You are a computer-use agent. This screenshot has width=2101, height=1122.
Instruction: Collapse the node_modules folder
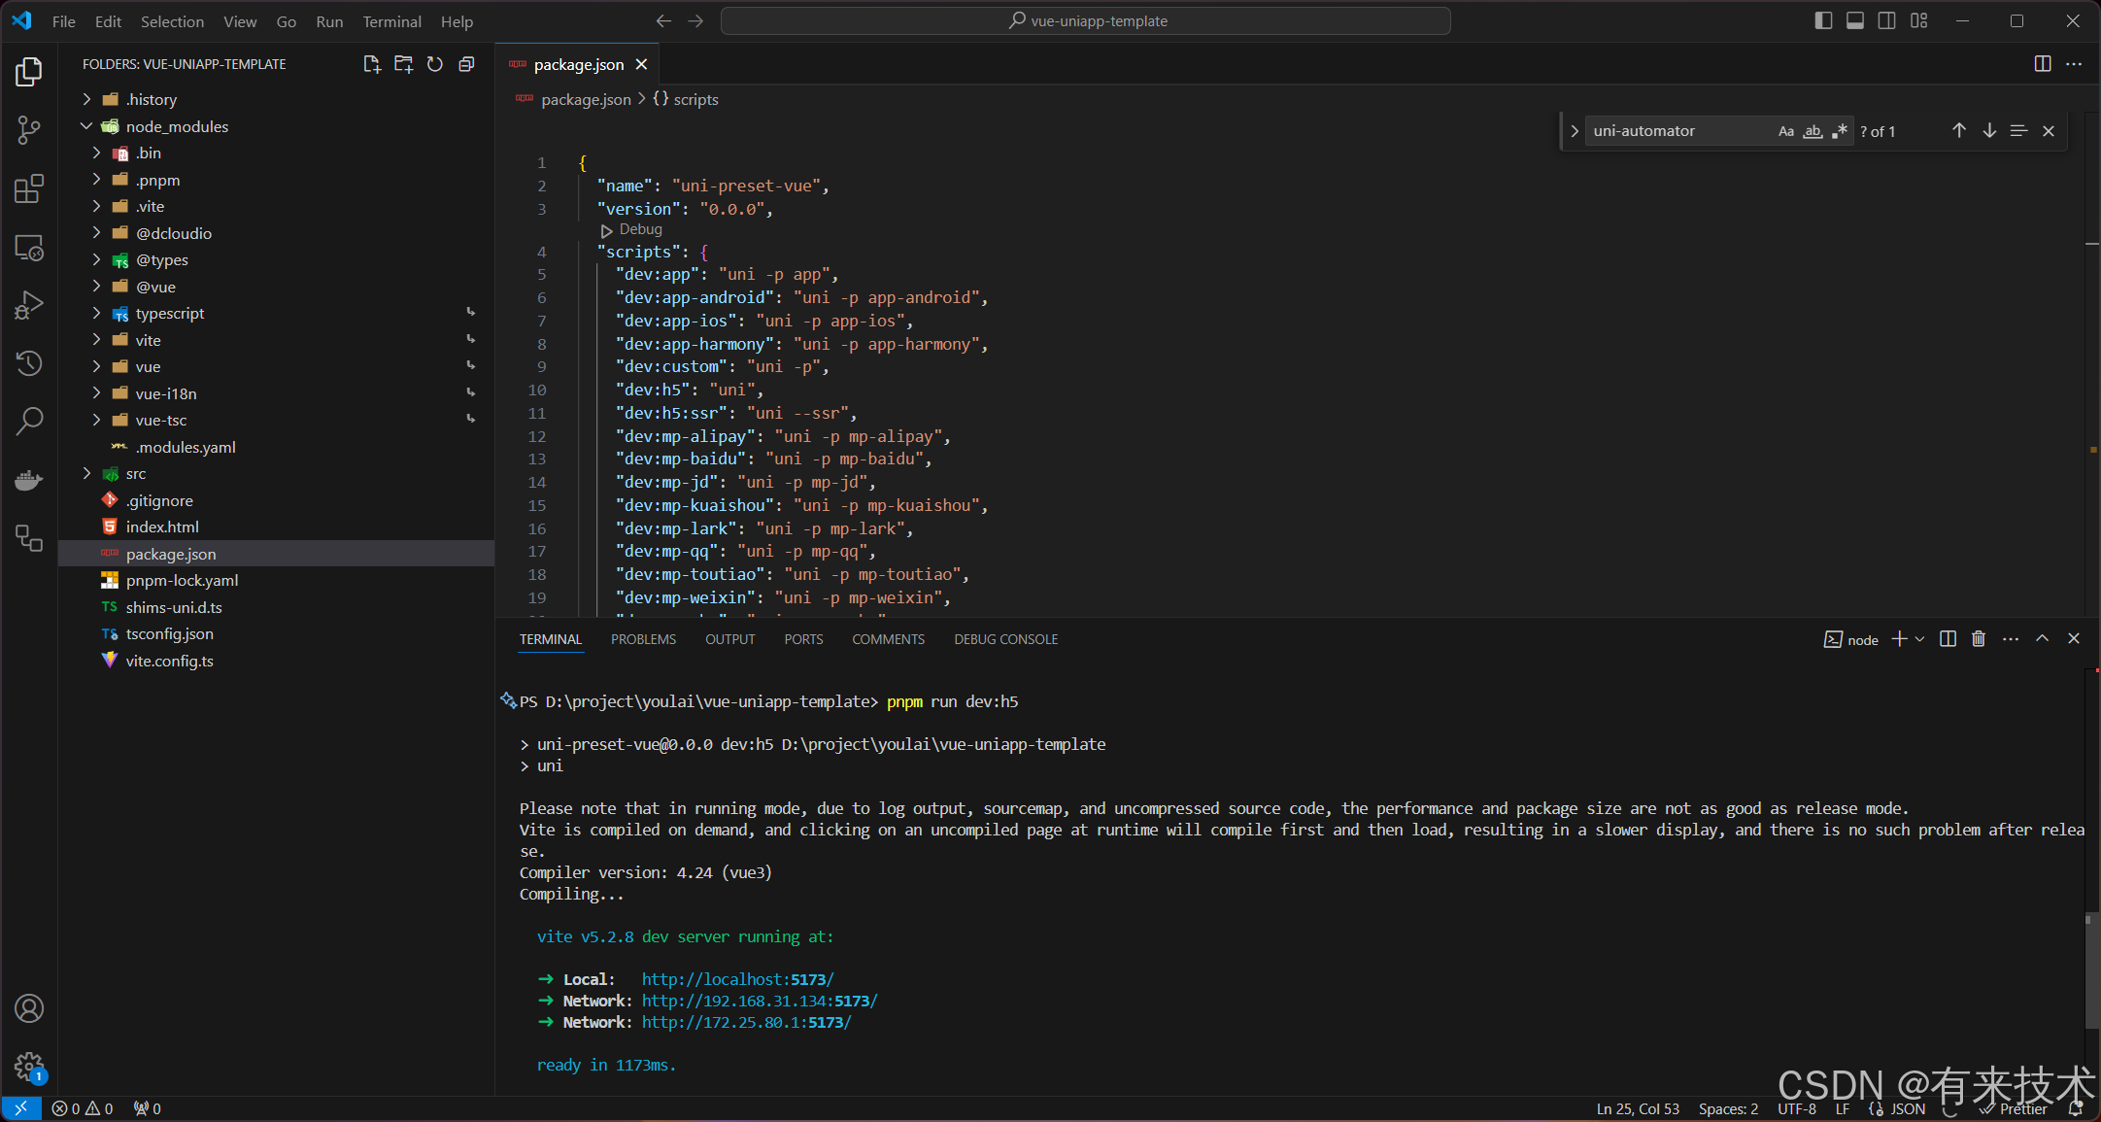pos(86,126)
